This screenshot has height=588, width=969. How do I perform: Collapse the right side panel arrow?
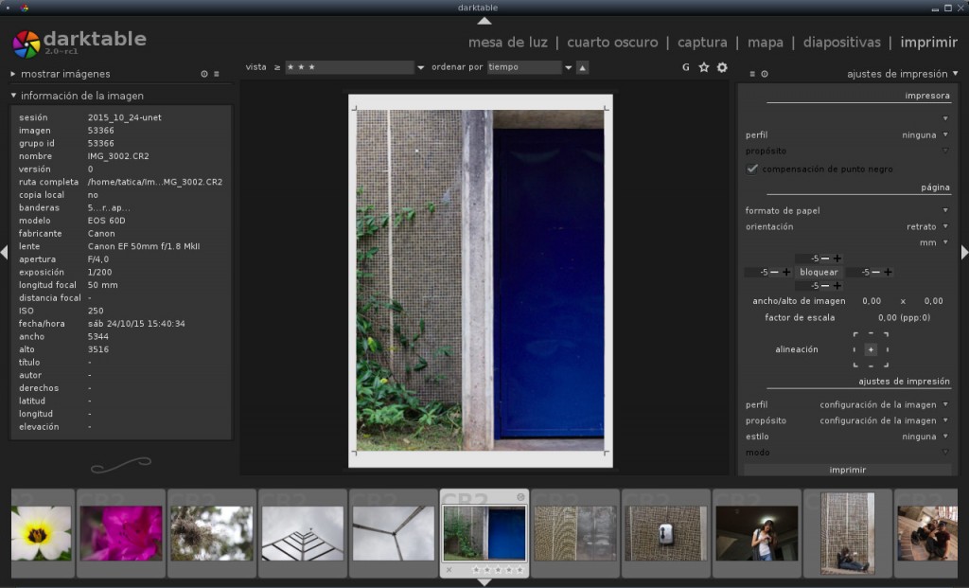pos(963,252)
